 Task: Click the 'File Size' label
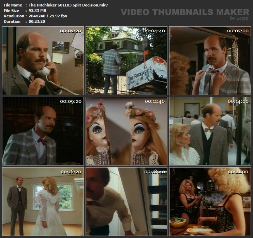point(11,11)
